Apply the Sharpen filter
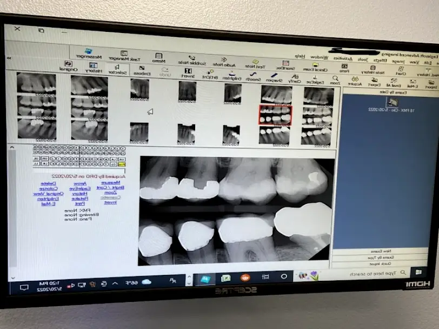Image resolution: width=439 pixels, height=329 pixels. [274, 78]
